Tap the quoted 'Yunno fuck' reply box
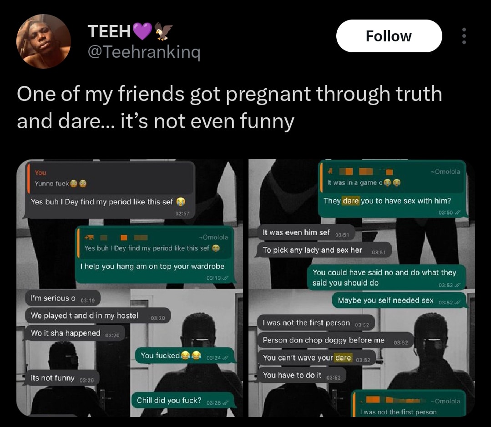Image resolution: width=491 pixels, height=427 pixels. tap(111, 178)
